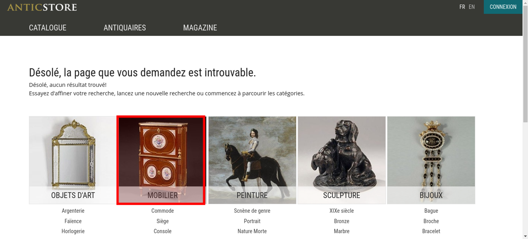Open the Peinture horseman thumbnail
Screen dimensions: 528x239
pyautogui.click(x=252, y=160)
